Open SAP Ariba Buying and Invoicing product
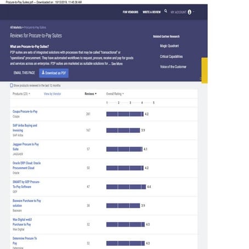Viewport: 249px width, 249px height. (x=25, y=128)
